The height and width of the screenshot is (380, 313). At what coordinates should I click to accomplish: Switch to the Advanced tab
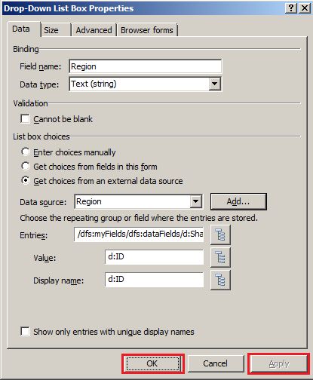point(94,30)
